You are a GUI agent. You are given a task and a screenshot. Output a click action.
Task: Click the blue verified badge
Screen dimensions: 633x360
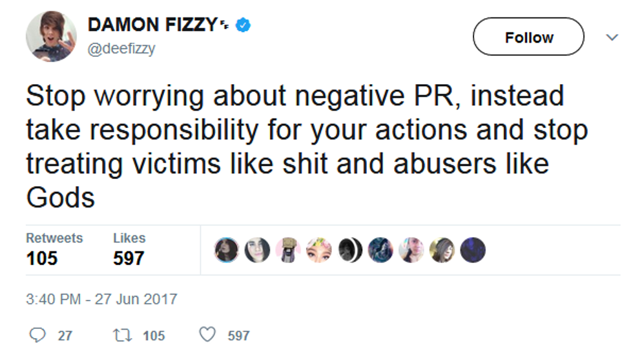coord(243,26)
